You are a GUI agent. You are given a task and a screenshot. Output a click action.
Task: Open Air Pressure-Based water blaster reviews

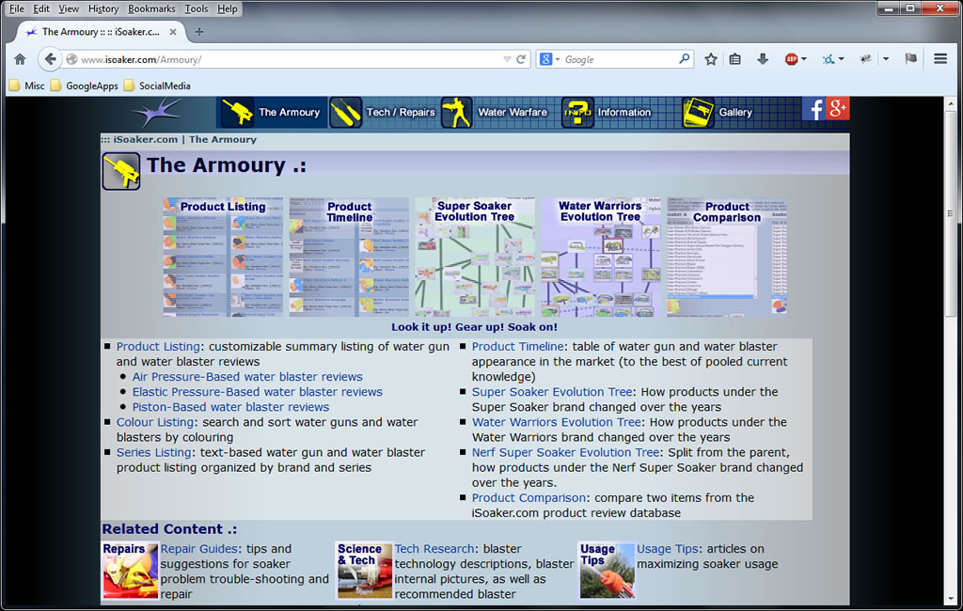point(247,376)
